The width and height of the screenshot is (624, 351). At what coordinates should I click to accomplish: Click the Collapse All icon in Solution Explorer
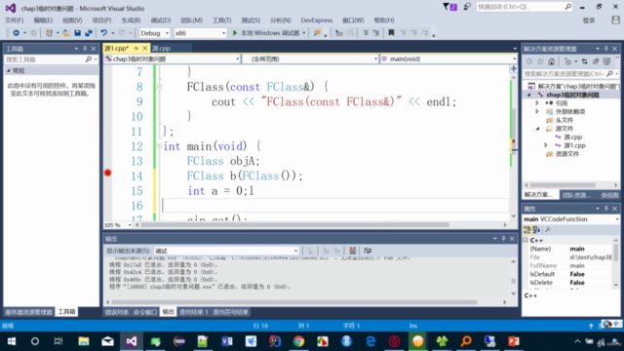596,61
